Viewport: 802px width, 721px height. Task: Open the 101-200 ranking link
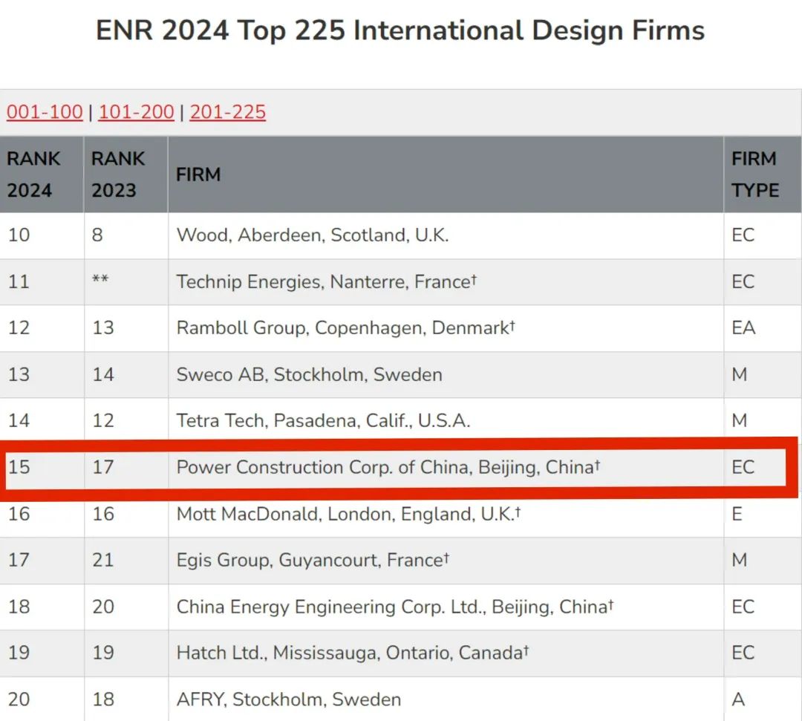[136, 112]
